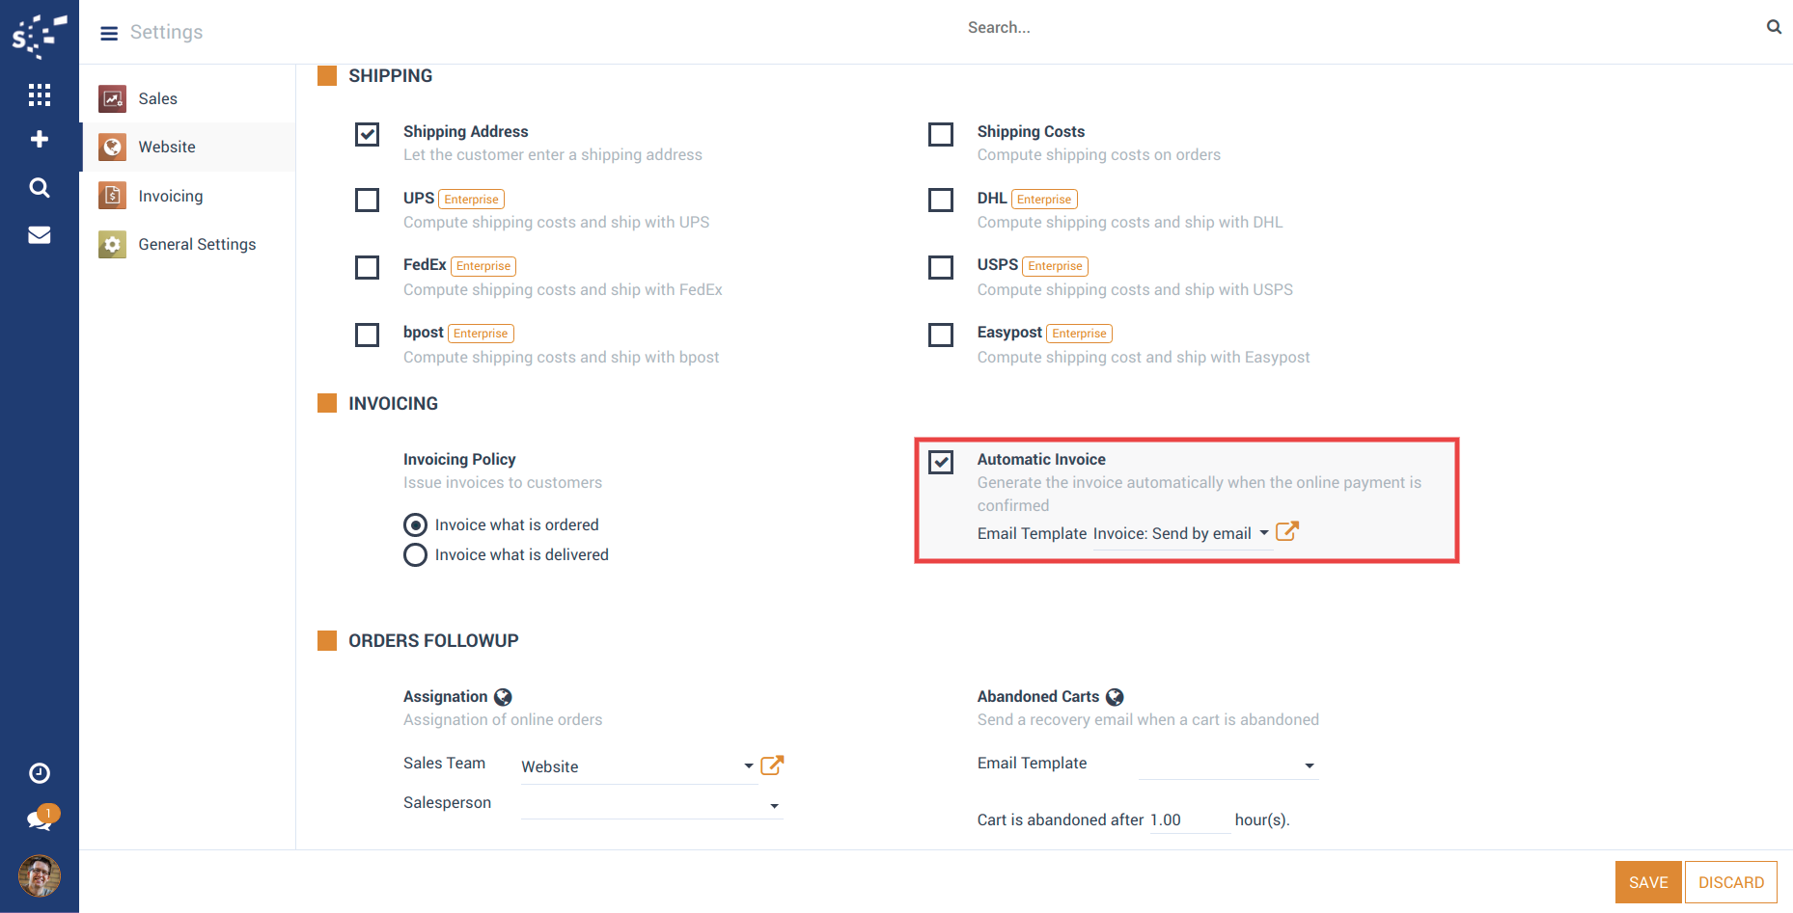
Task: Open external link next to Sales Team
Action: (772, 765)
